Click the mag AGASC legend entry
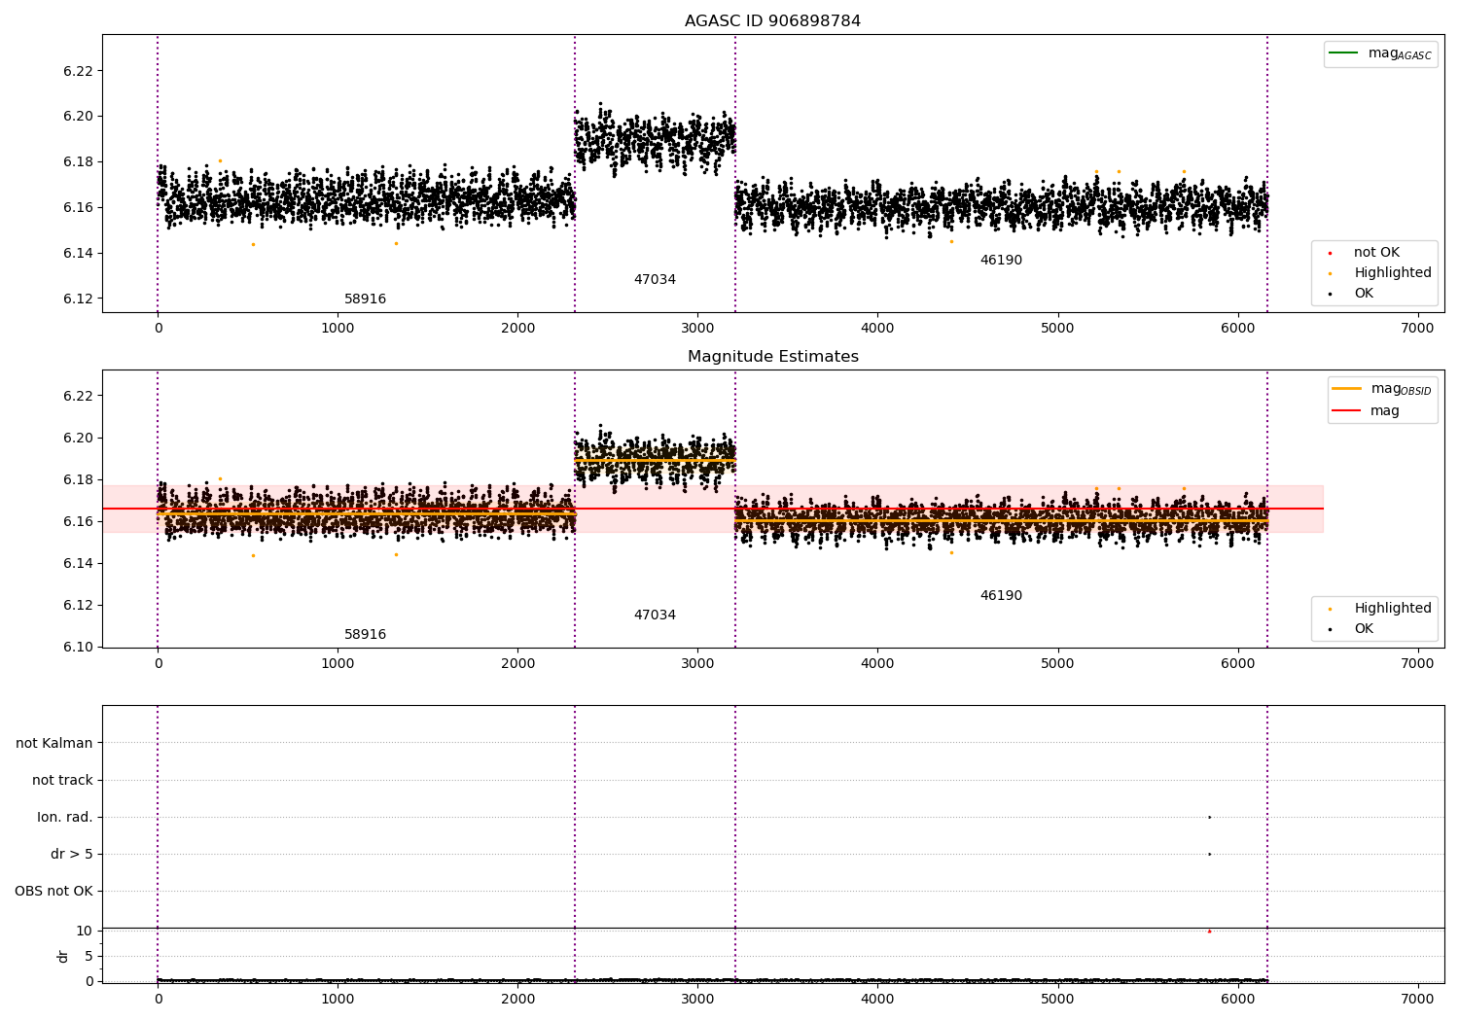The height and width of the screenshot is (1021, 1459). click(1380, 53)
